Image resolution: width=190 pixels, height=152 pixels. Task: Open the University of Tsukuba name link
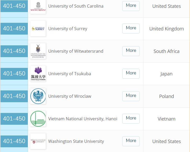pyautogui.click(x=70, y=74)
